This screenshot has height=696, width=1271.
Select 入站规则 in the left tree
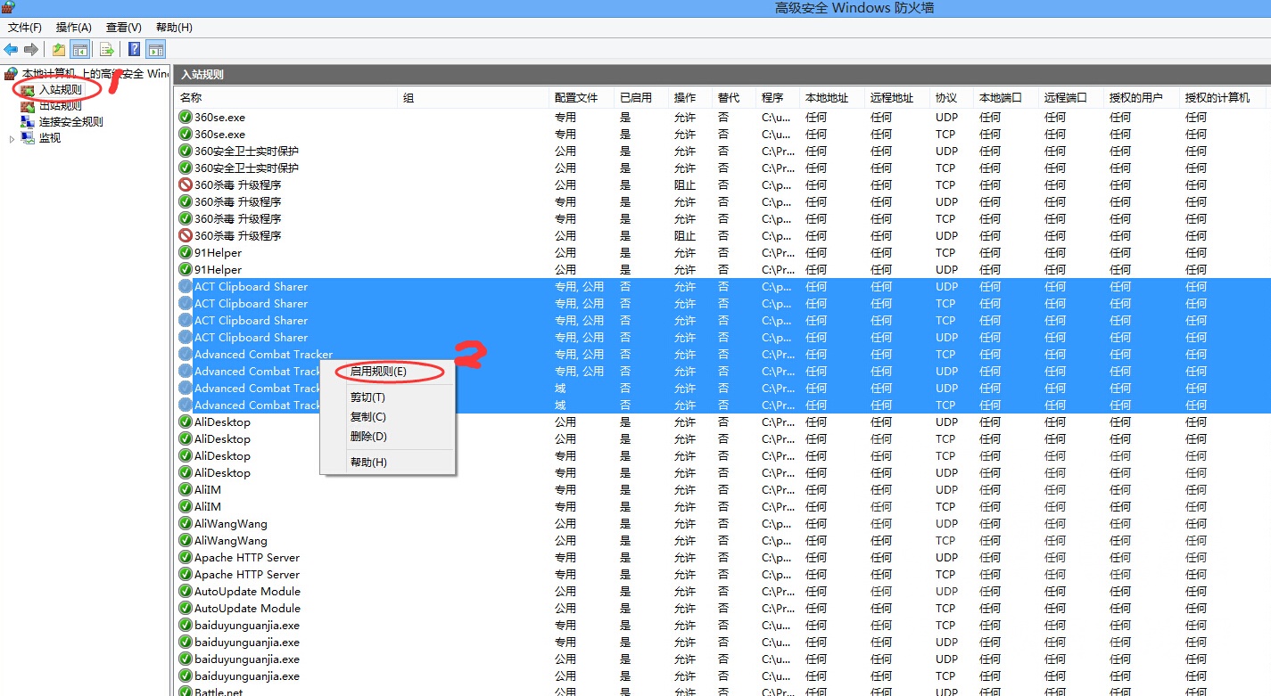61,89
